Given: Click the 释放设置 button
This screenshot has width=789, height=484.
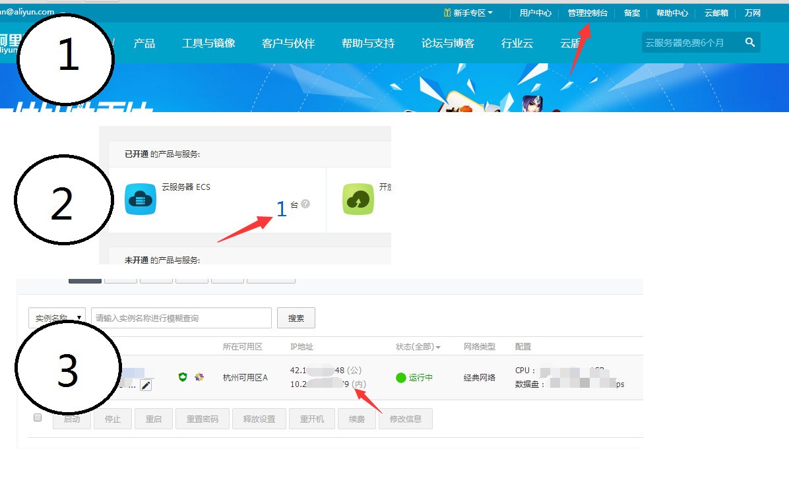Looking at the screenshot, I should tap(259, 419).
